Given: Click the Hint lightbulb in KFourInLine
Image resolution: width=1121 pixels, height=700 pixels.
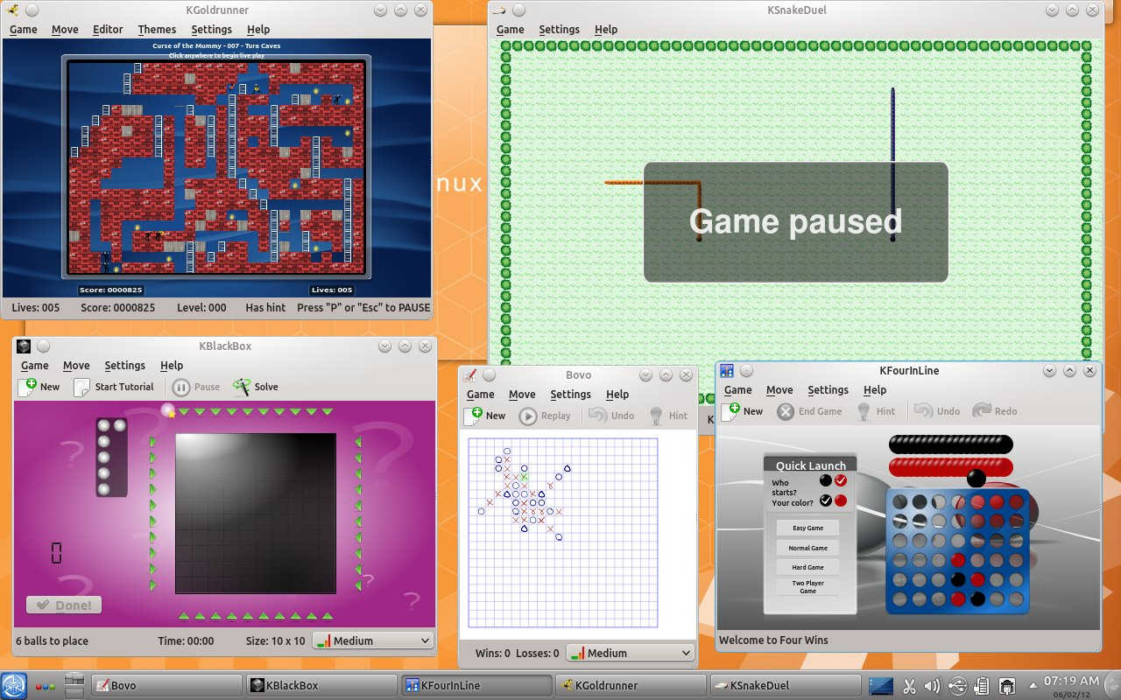Looking at the screenshot, I should coord(864,411).
